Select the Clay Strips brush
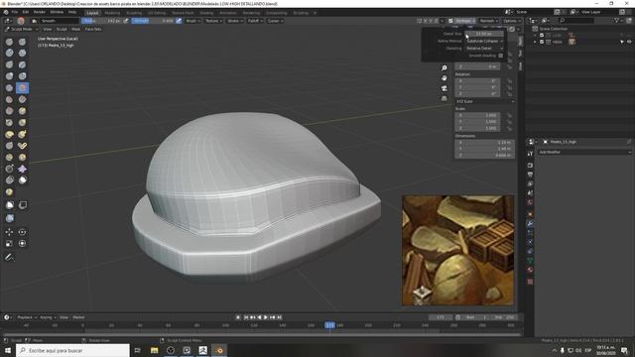Image resolution: width=635 pixels, height=357 pixels. pos(22,53)
